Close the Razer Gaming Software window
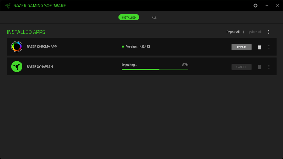This screenshot has height=159, width=283. click(x=277, y=5)
